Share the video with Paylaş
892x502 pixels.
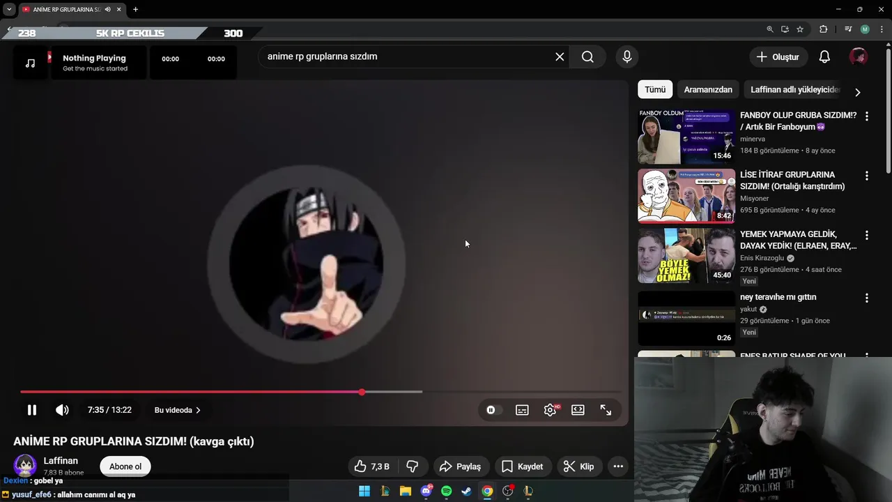point(461,466)
